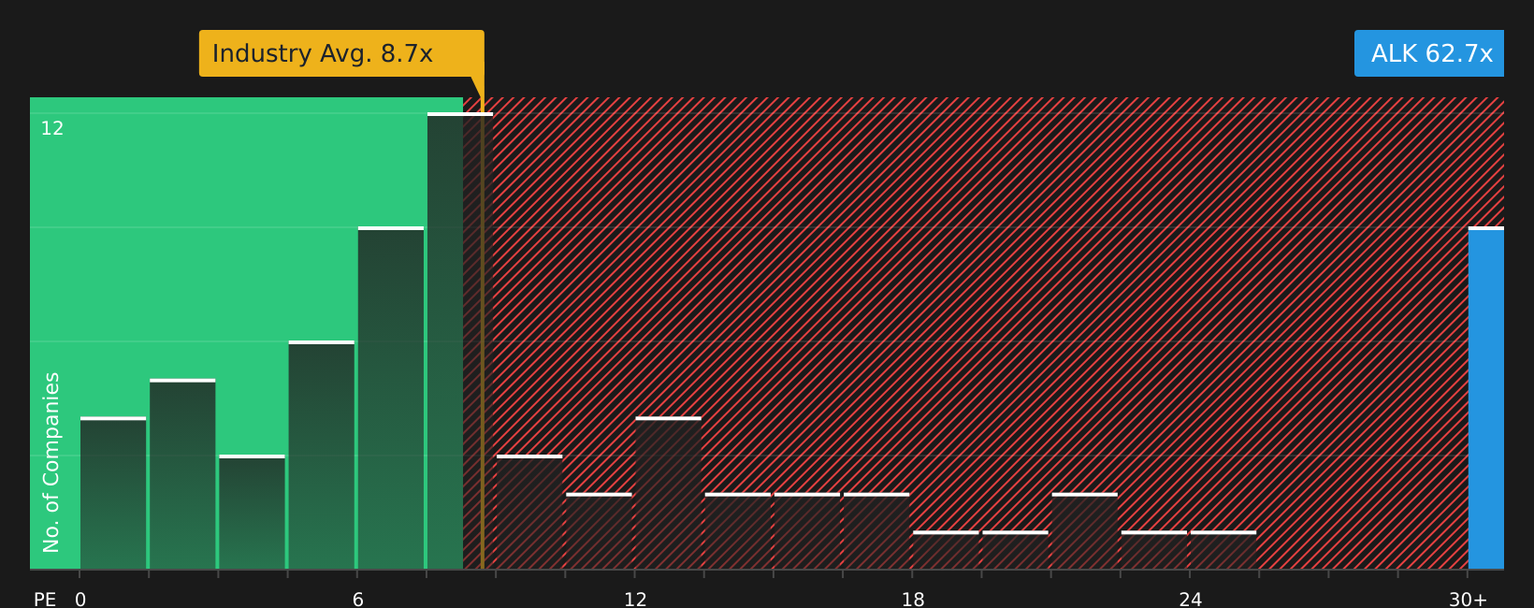Viewport: 1534px width, 608px height.
Task: Click the '24' x-axis tick label
Action: click(1191, 600)
